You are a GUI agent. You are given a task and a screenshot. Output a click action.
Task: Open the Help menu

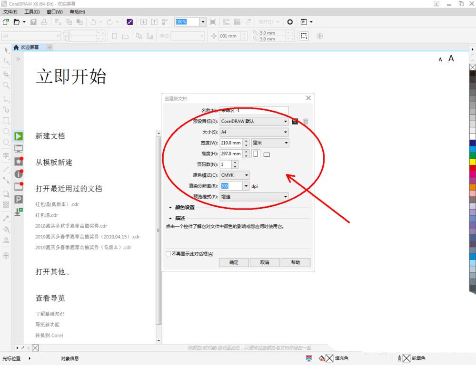[x=77, y=12]
